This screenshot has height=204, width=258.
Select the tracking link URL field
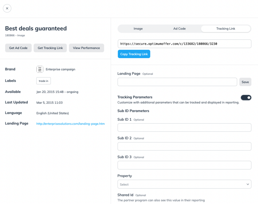(x=184, y=44)
